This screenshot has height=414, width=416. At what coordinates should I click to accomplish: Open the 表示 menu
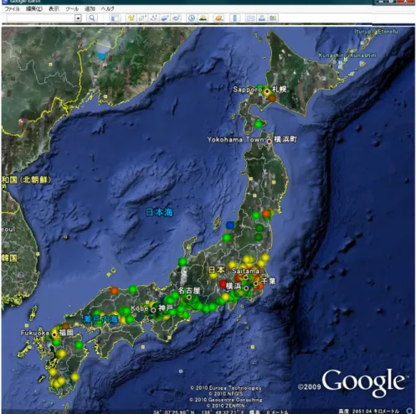click(54, 8)
